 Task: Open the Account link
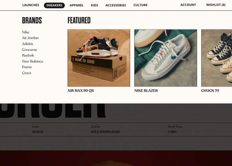[188, 5]
